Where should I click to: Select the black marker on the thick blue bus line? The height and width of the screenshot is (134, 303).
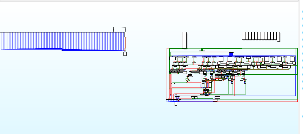tap(62, 51)
